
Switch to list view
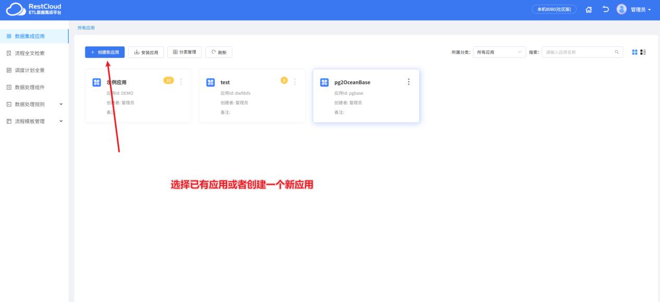pyautogui.click(x=643, y=52)
